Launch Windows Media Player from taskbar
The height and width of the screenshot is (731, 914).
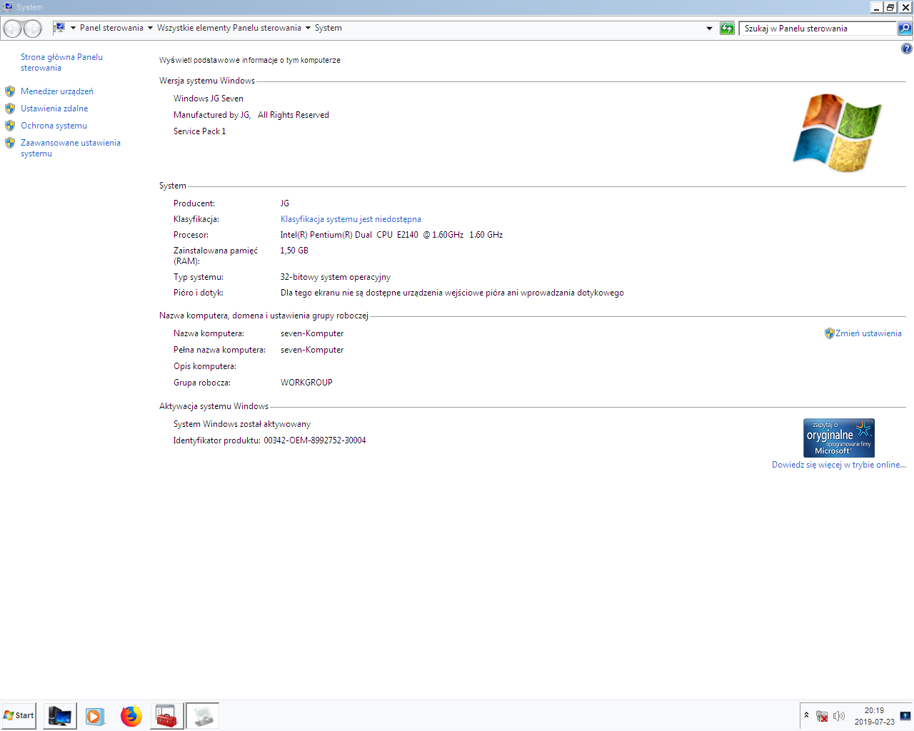pos(95,715)
